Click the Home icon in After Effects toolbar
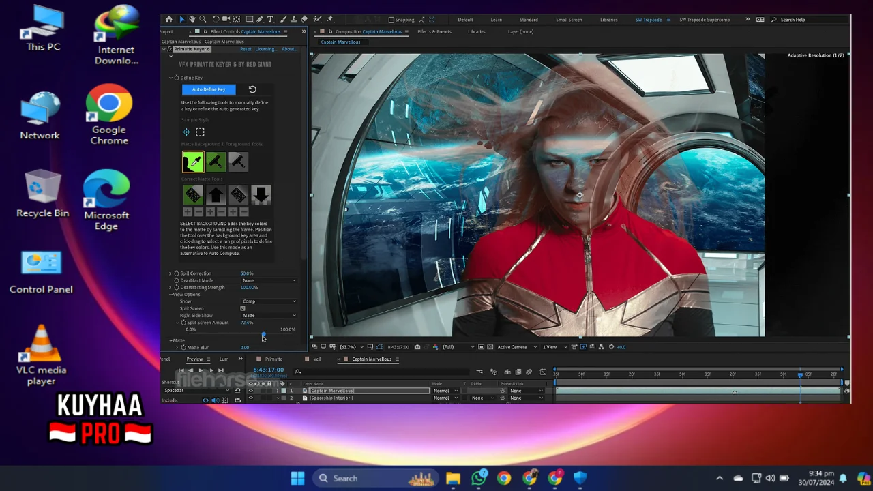The width and height of the screenshot is (873, 491). 169,19
